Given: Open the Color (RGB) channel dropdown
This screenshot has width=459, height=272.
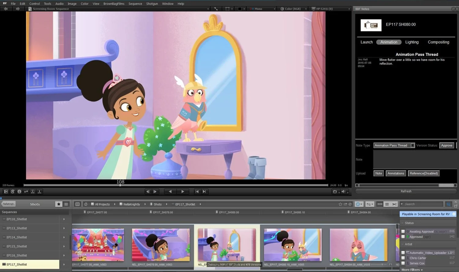Looking at the screenshot, I should (x=293, y=9).
